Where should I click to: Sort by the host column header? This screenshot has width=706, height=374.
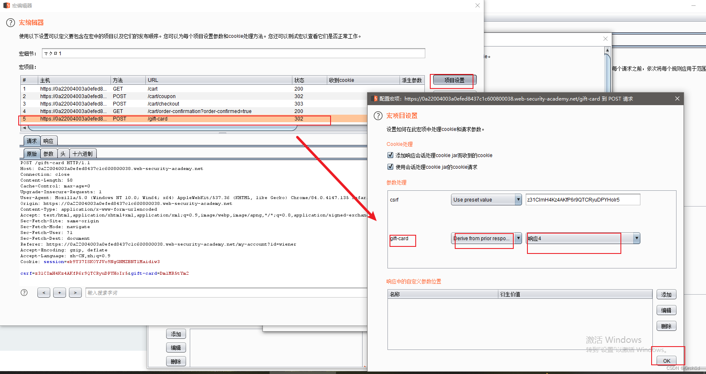(74, 80)
